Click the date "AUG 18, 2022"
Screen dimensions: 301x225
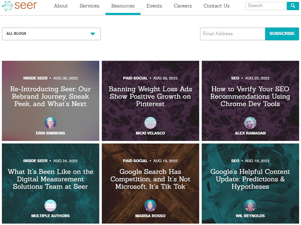tap(257, 161)
